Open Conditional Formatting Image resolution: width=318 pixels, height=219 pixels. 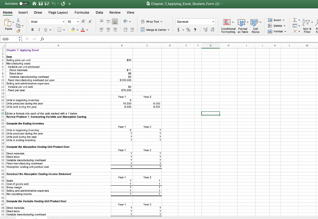[228, 26]
